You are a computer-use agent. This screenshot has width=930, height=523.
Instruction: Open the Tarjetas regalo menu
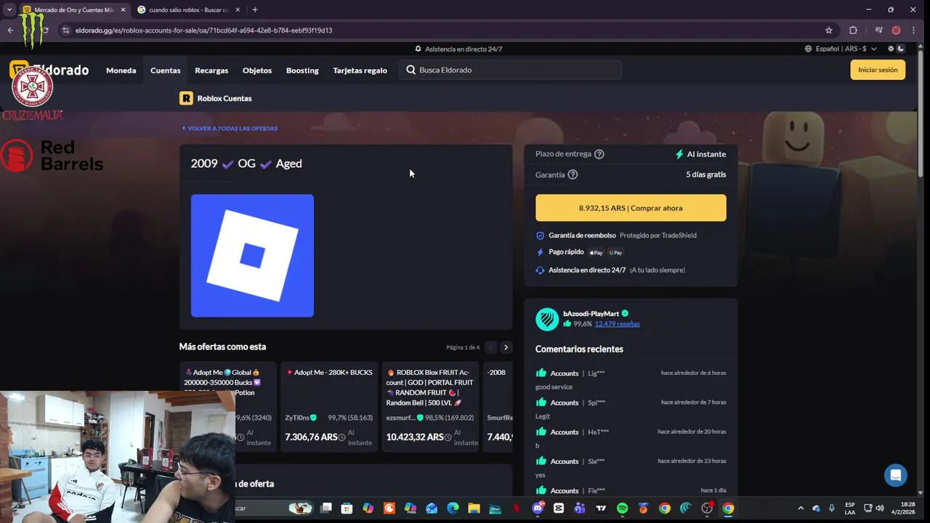[x=360, y=70]
